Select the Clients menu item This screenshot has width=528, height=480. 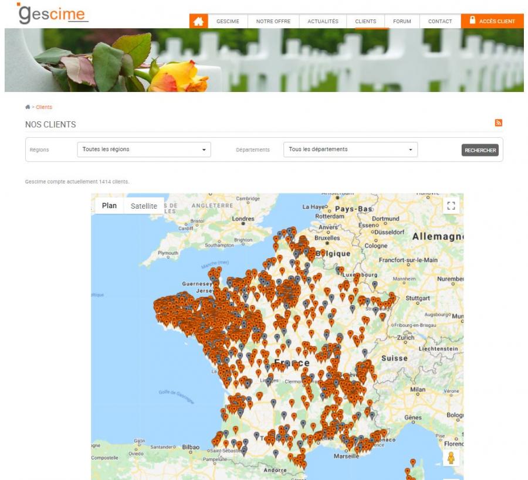[x=365, y=21]
